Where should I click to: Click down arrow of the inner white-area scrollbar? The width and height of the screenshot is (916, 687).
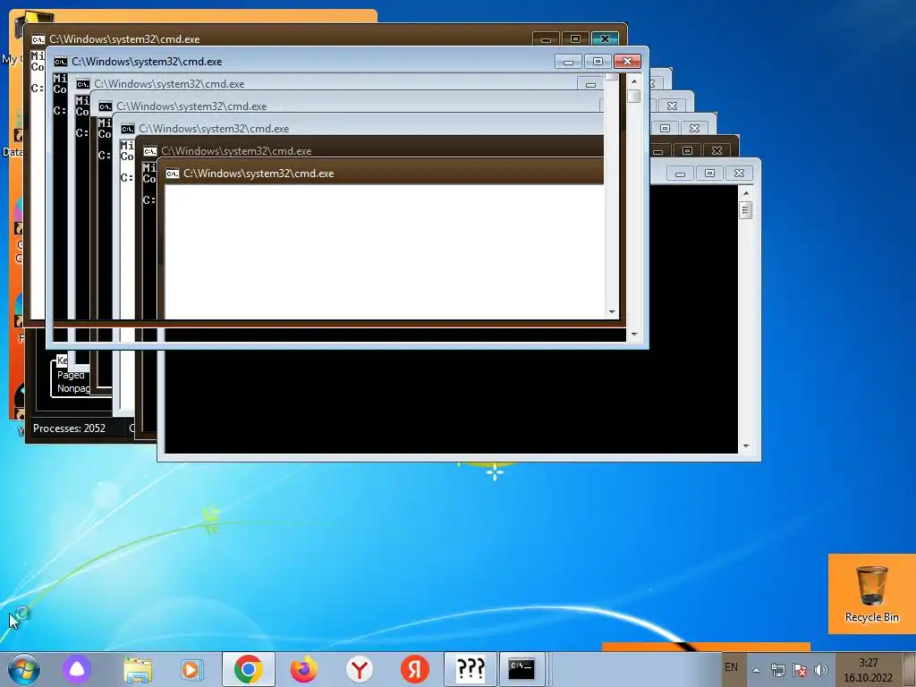[612, 312]
